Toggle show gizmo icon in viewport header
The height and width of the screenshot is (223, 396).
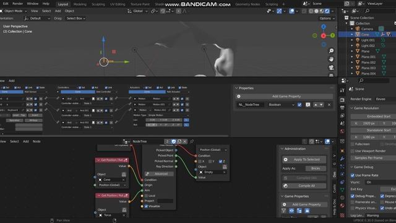click(279, 11)
